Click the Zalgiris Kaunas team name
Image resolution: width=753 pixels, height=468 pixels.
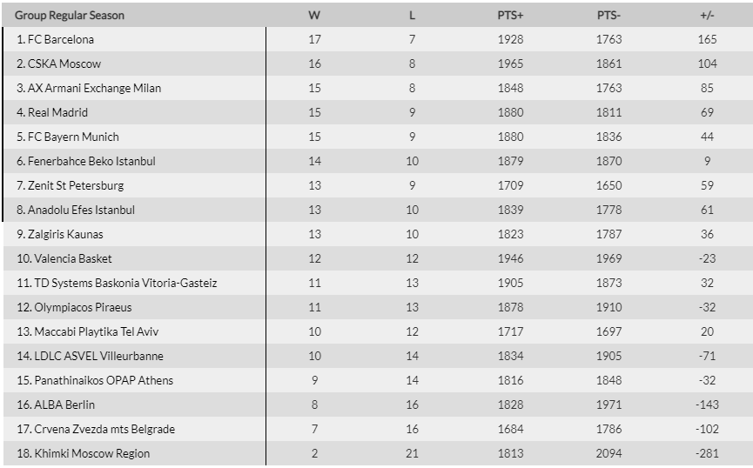tap(65, 234)
